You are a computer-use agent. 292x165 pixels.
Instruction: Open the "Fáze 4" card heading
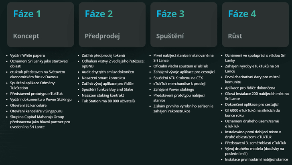(x=242, y=14)
